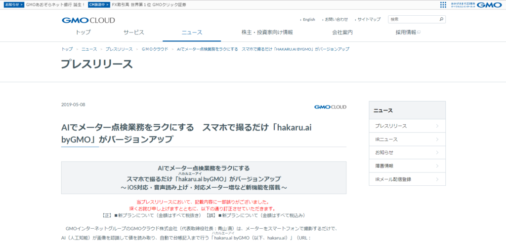The width and height of the screenshot is (506, 242).
Task: Click the chevron on the IRニュース sidebar row
Action: coord(437,139)
